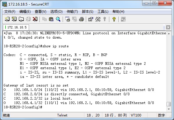
Task: Open the 脚本(S) menu
Action: point(88,12)
